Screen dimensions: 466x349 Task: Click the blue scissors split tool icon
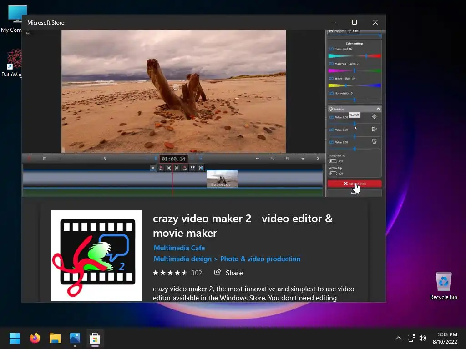coord(201,168)
